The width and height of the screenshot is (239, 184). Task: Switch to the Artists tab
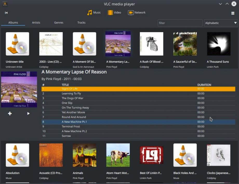click(36, 23)
